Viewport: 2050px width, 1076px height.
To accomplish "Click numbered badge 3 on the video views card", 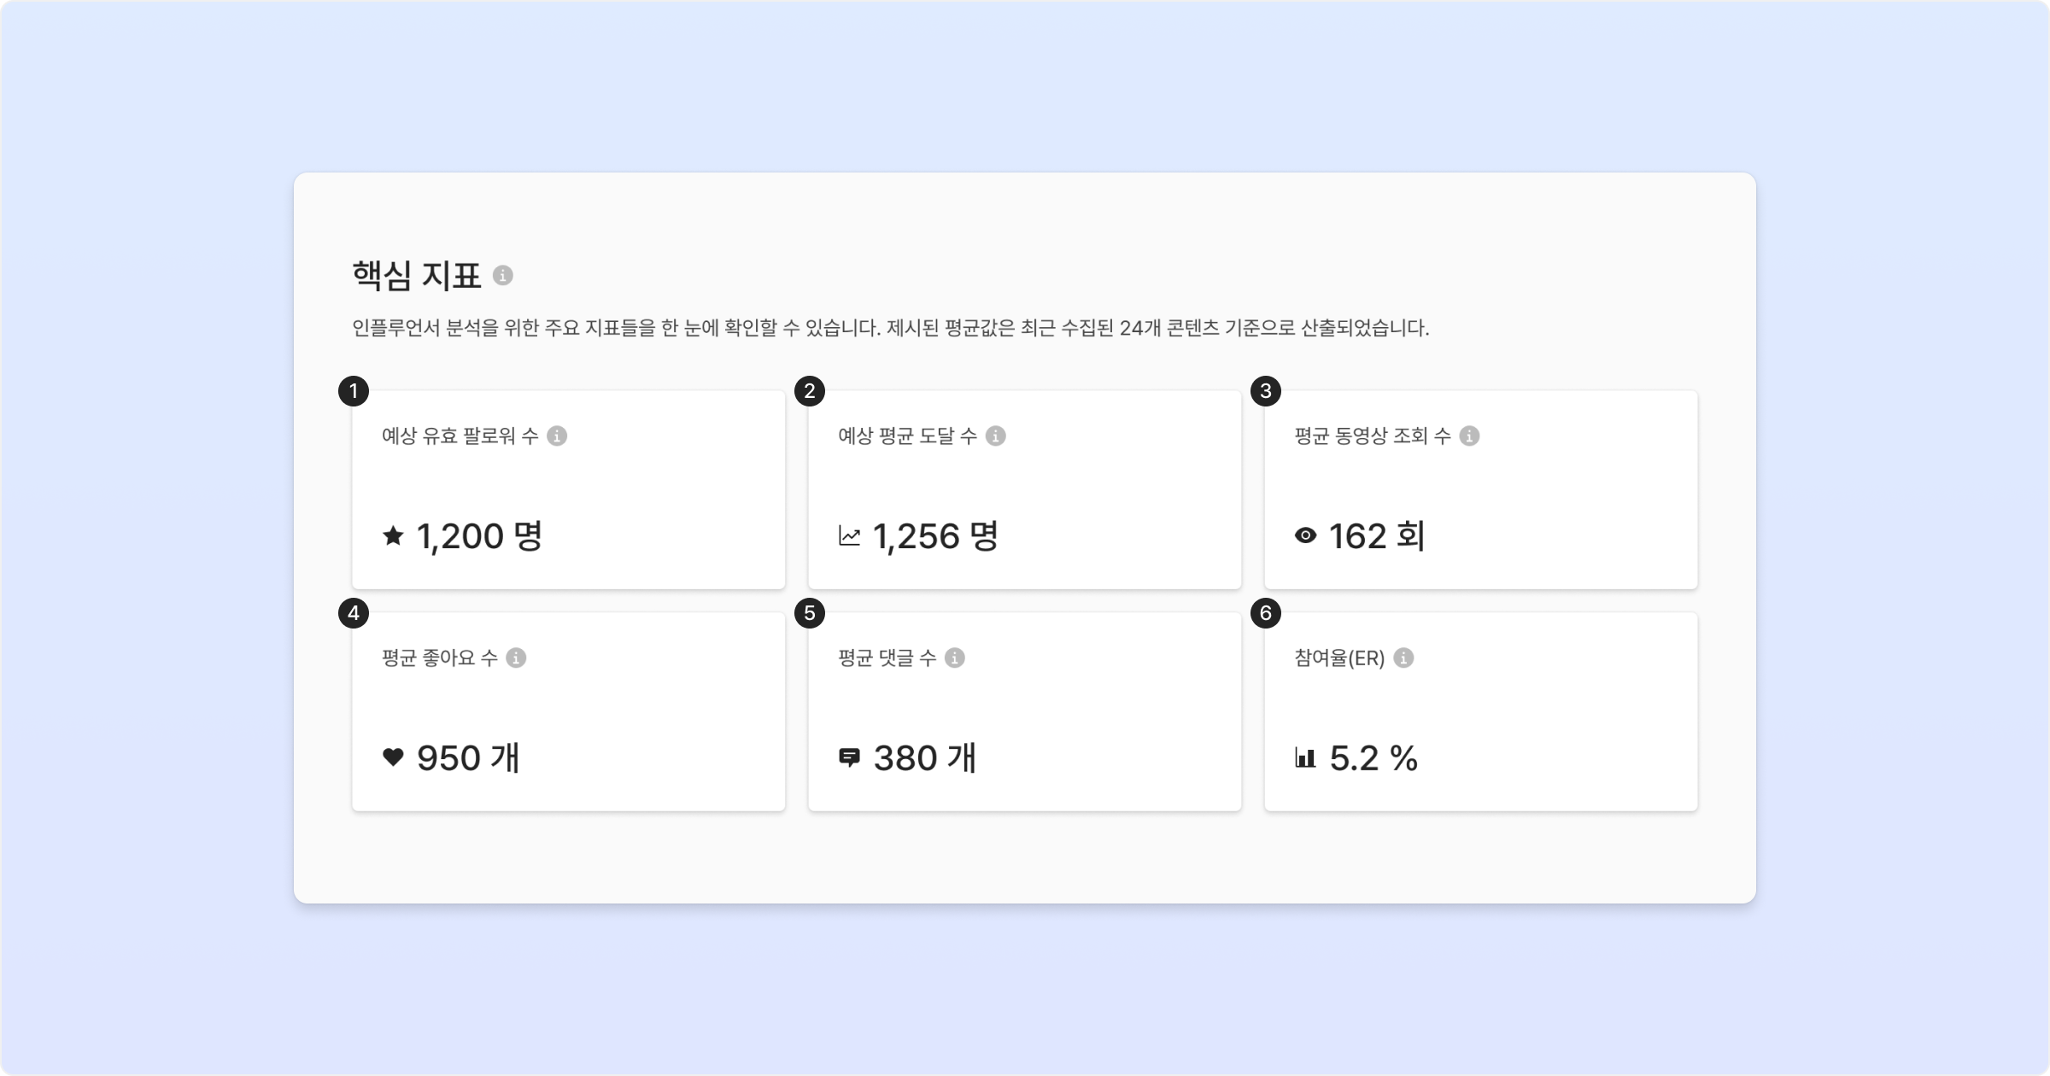I will [x=1266, y=392].
